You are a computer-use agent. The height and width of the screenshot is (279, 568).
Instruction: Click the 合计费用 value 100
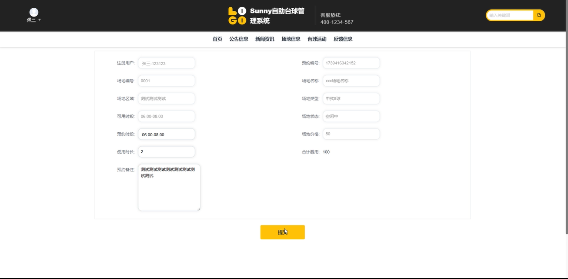[x=326, y=152]
